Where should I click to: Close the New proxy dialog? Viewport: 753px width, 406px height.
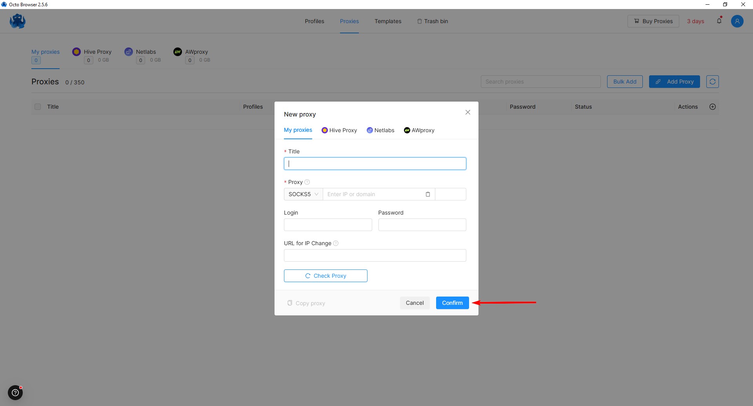click(x=467, y=112)
